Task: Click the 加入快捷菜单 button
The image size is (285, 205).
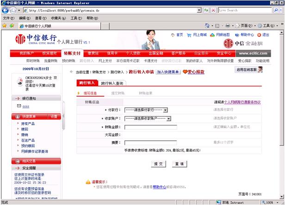Action: coord(168,72)
